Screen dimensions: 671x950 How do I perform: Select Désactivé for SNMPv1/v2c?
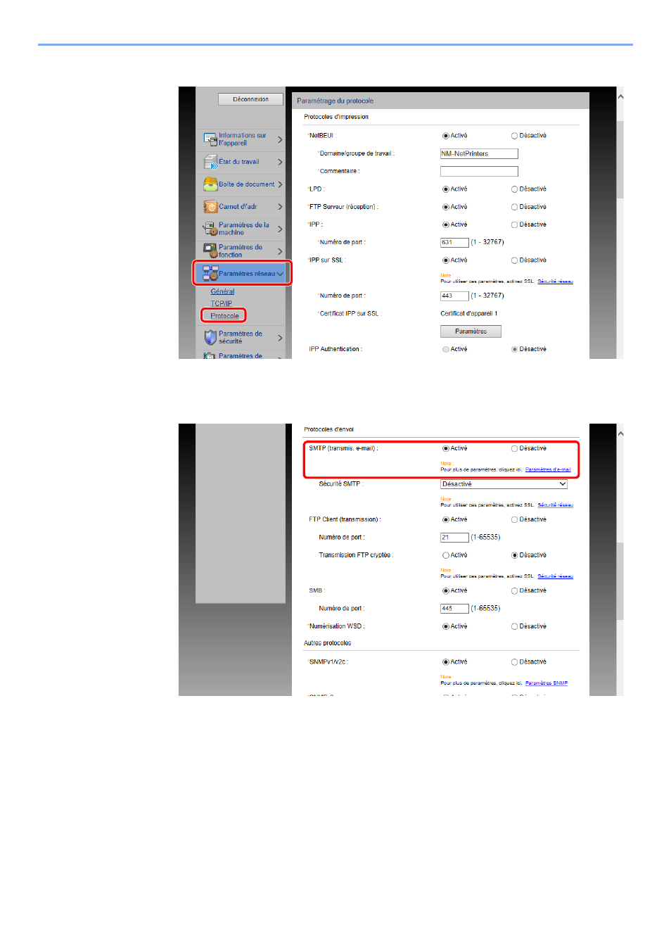pyautogui.click(x=515, y=661)
